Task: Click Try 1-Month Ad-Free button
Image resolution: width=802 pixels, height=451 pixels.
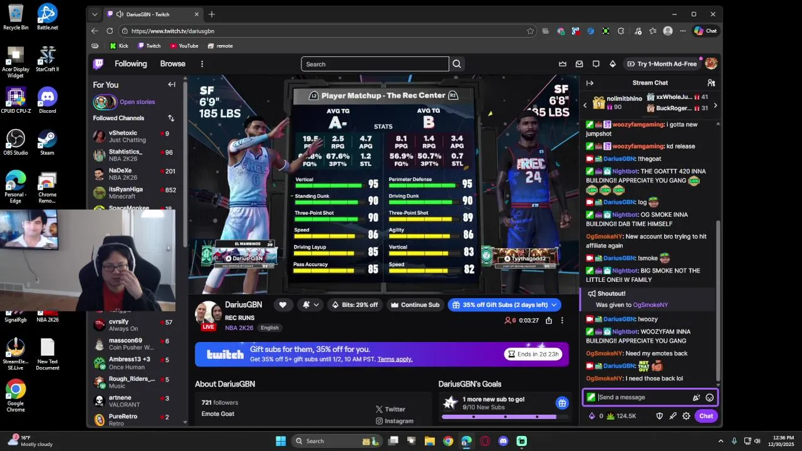Action: click(662, 64)
